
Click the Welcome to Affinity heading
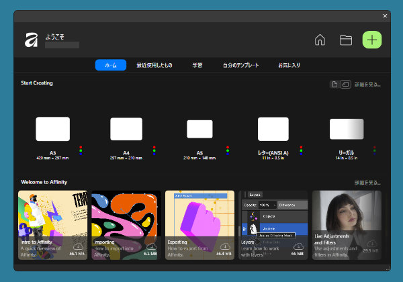(44, 182)
